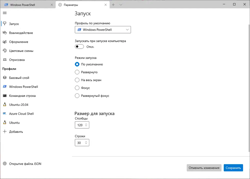Open the Color schemes section icon

pos(4,51)
